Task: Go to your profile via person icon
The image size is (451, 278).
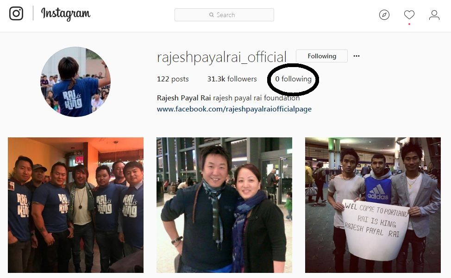Action: [434, 15]
